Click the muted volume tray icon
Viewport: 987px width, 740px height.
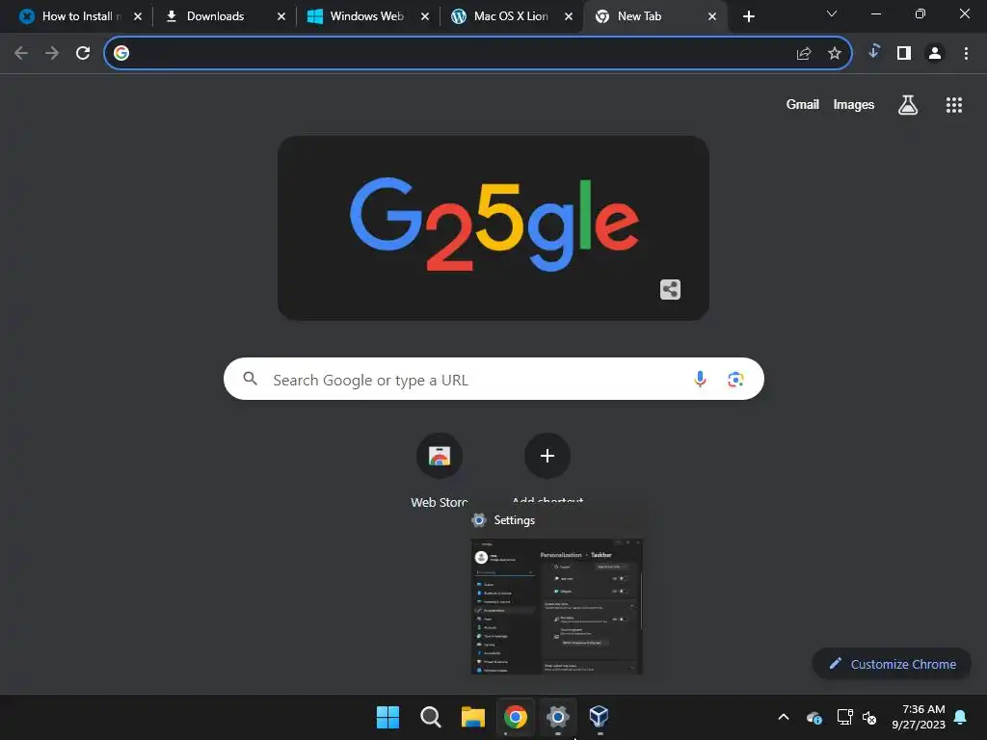click(869, 717)
